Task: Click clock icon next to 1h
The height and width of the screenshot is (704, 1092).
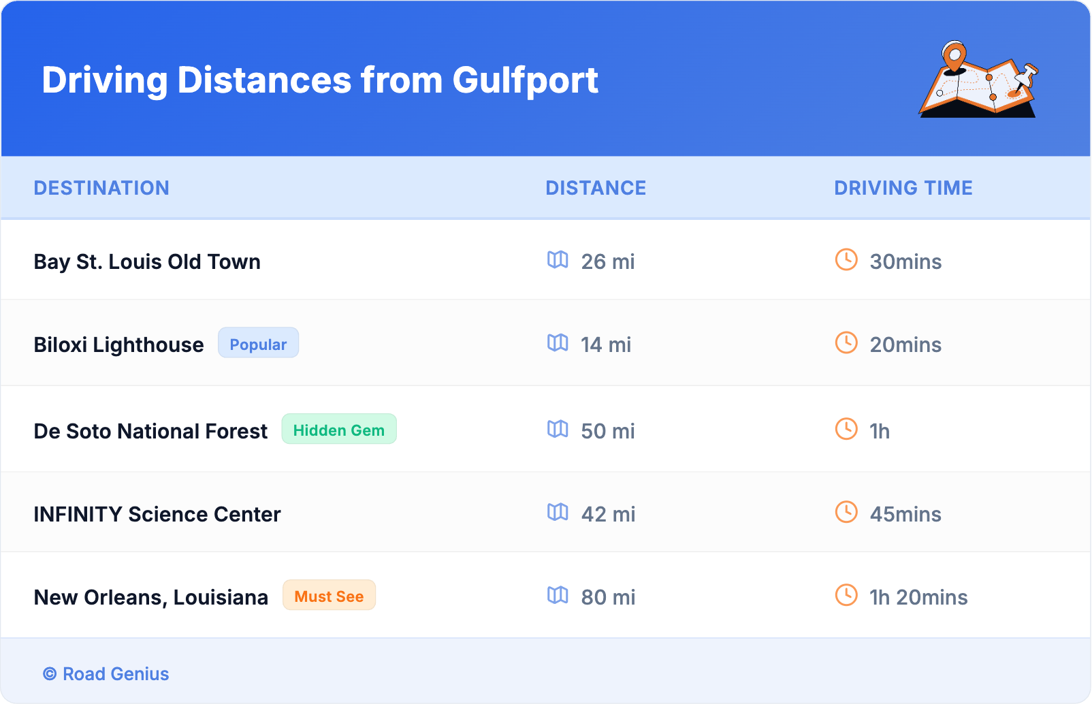Action: tap(846, 429)
